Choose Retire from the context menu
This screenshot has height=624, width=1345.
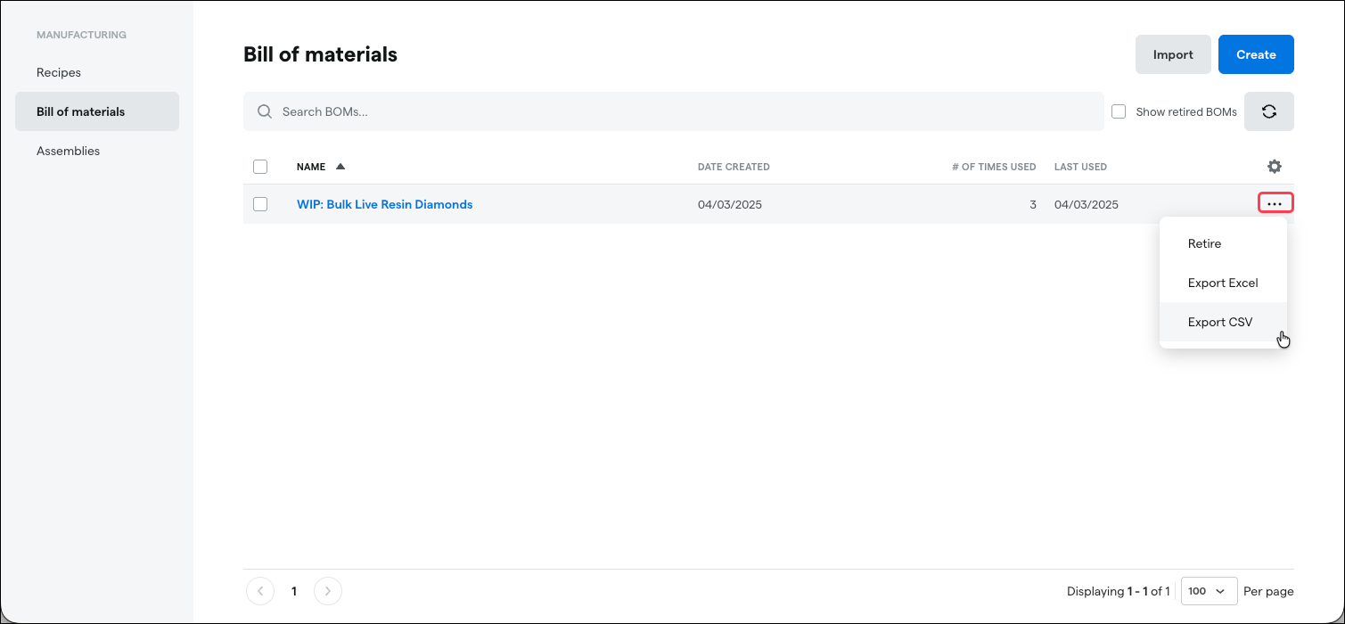[1223, 243]
